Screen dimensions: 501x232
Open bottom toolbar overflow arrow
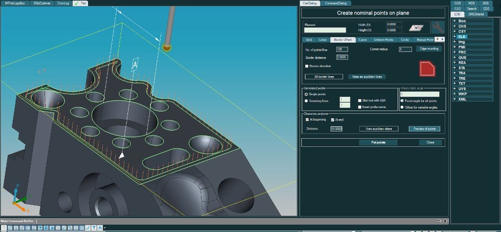[104, 228]
